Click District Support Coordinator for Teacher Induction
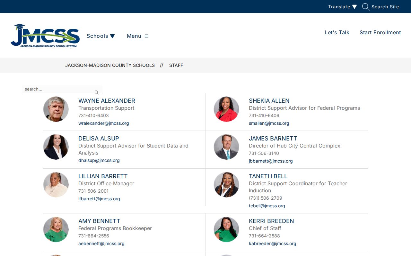Image resolution: width=411 pixels, height=256 pixels. tap(298, 187)
